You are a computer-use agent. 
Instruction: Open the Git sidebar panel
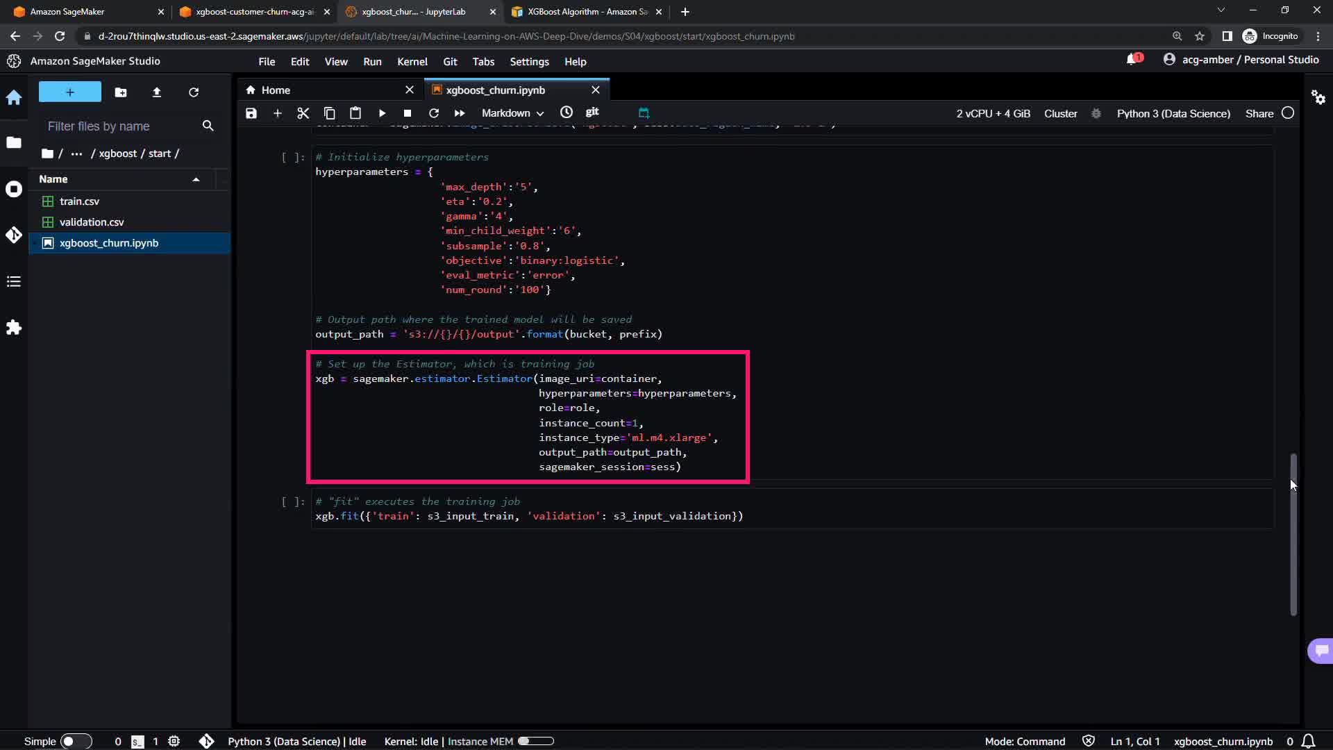click(14, 235)
